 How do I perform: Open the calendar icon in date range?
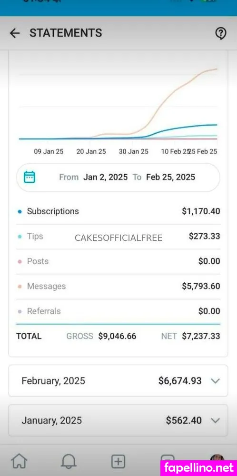pos(30,177)
